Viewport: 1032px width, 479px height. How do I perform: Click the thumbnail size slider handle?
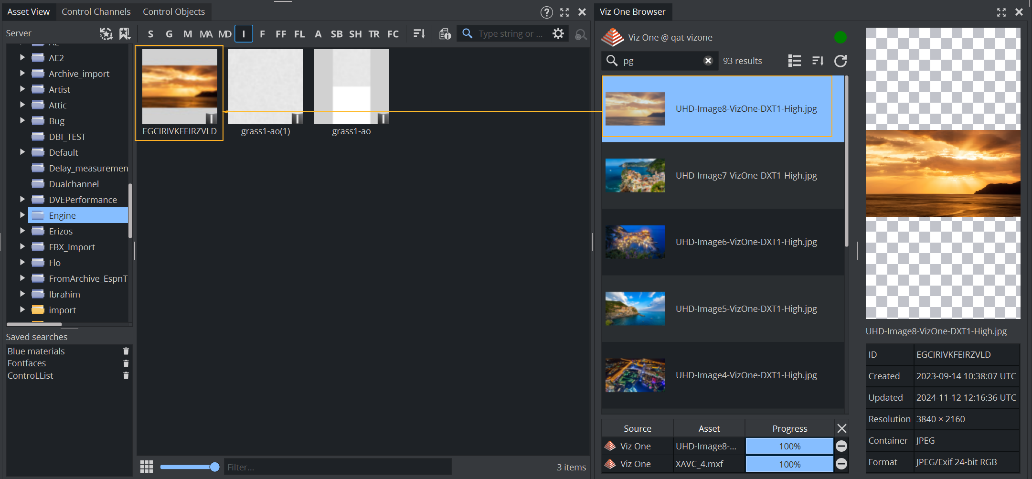214,467
